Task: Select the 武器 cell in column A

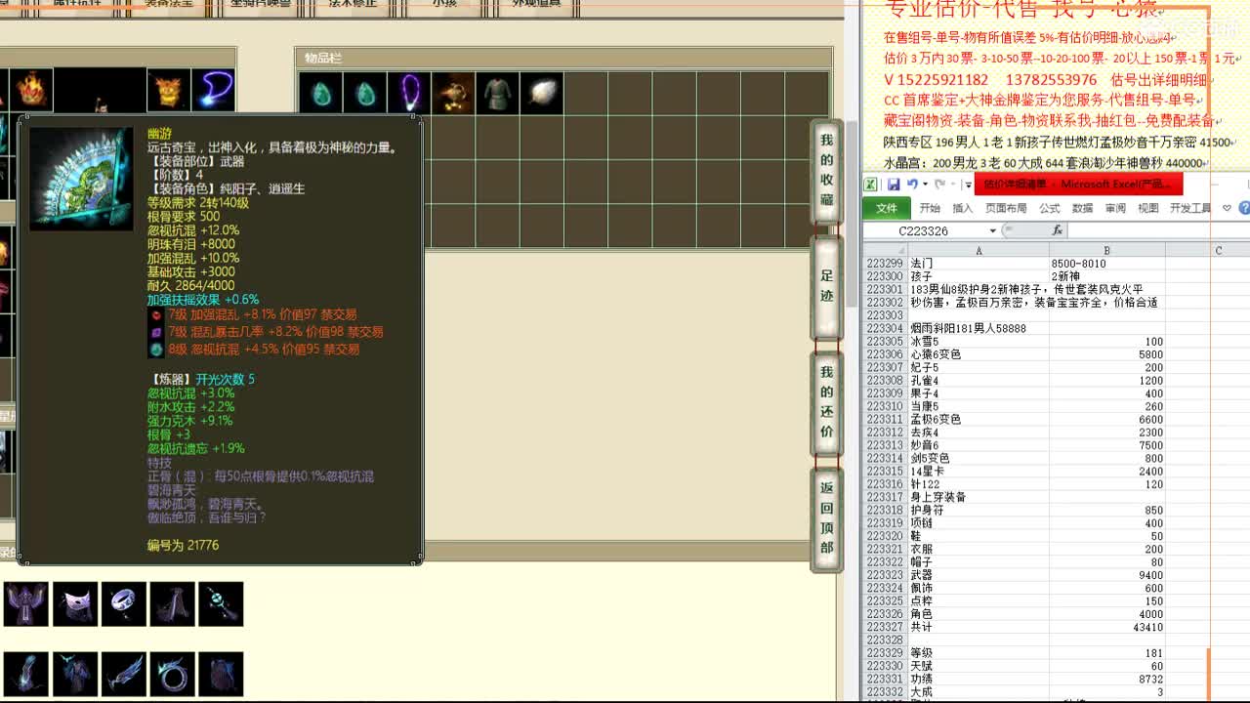Action: [979, 575]
